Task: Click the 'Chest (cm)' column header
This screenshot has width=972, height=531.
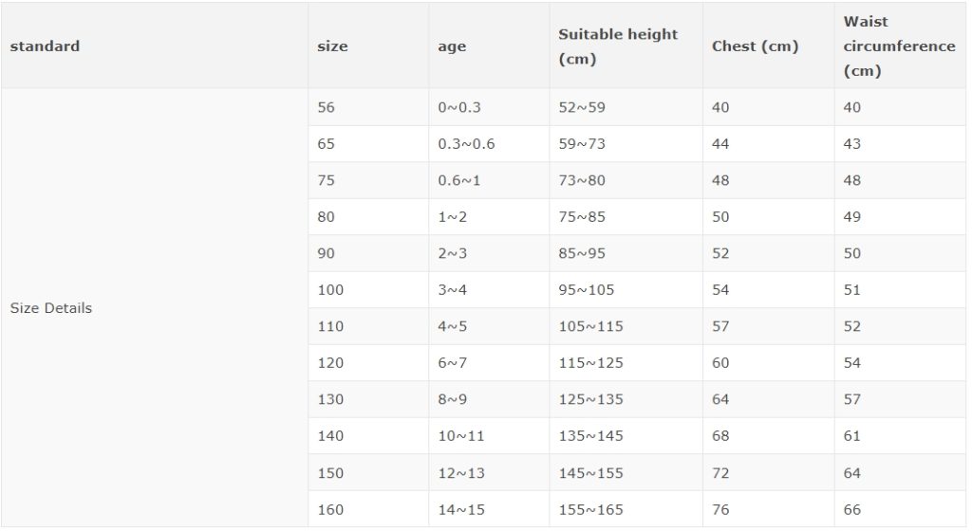Action: pyautogui.click(x=769, y=46)
